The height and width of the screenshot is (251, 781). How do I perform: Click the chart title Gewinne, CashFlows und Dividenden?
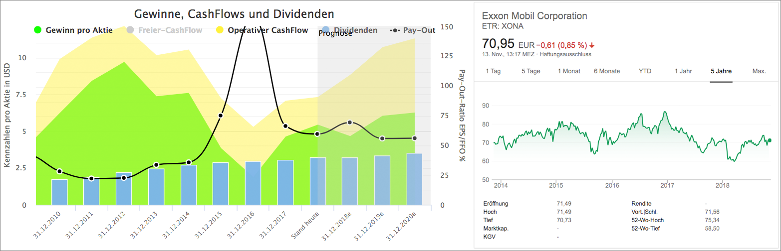[234, 13]
